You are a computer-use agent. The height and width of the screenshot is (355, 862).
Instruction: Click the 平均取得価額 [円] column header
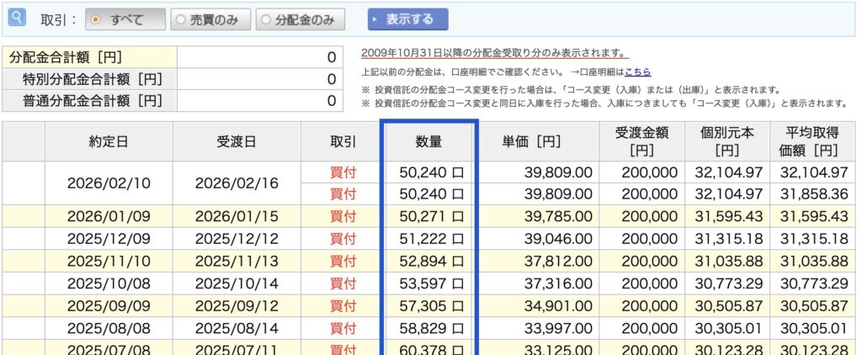pyautogui.click(x=811, y=141)
